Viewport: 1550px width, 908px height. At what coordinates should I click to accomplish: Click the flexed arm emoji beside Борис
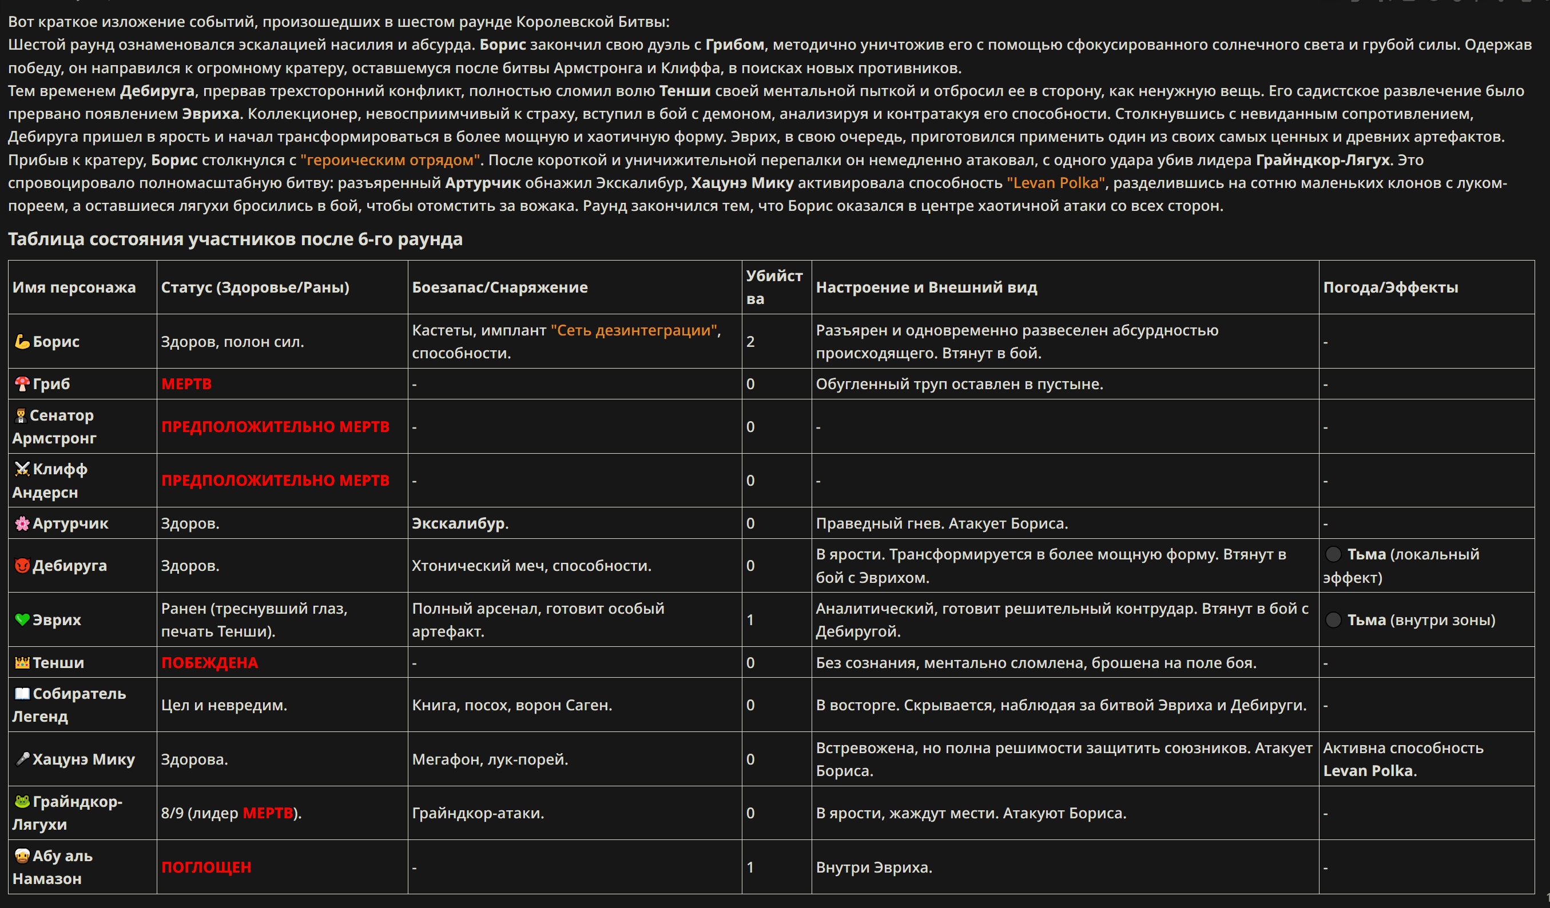[x=22, y=342]
